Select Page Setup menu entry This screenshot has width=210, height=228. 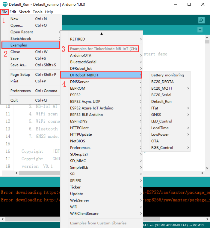pyautogui.click(x=31, y=75)
